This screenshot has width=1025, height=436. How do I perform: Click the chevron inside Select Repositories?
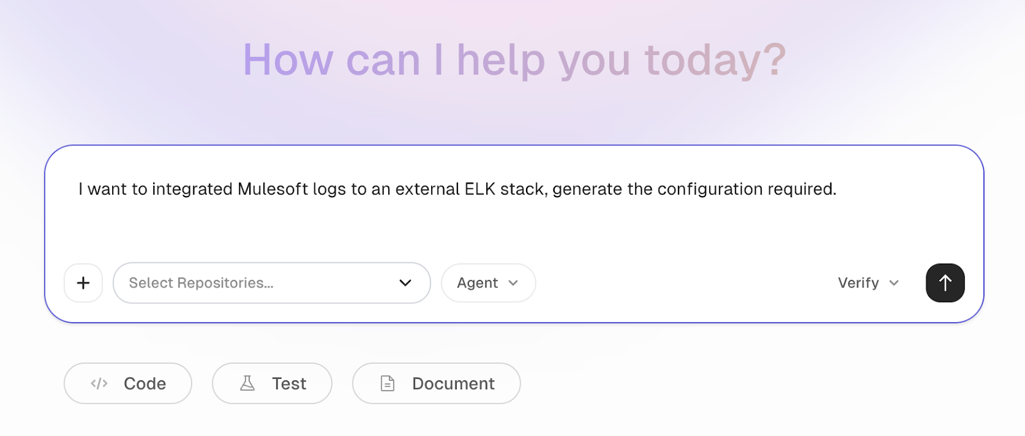click(x=404, y=282)
